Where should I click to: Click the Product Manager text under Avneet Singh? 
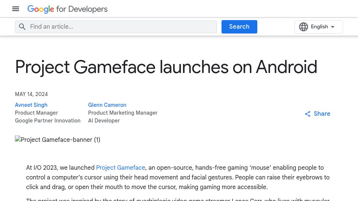pyautogui.click(x=37, y=113)
